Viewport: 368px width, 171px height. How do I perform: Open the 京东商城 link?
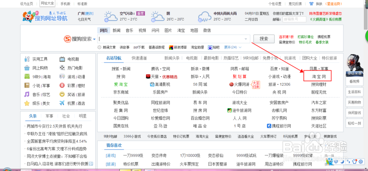121,92
